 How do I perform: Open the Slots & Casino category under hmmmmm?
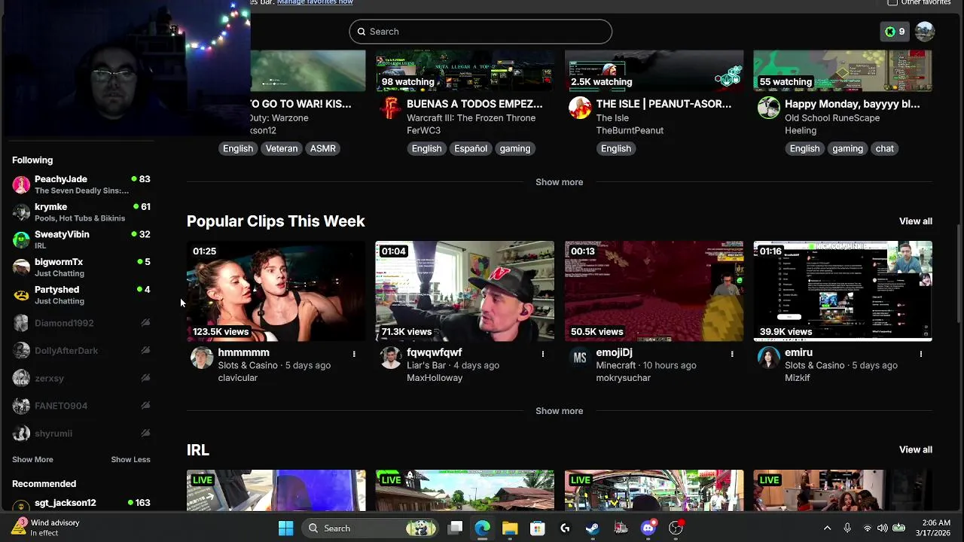(x=248, y=365)
